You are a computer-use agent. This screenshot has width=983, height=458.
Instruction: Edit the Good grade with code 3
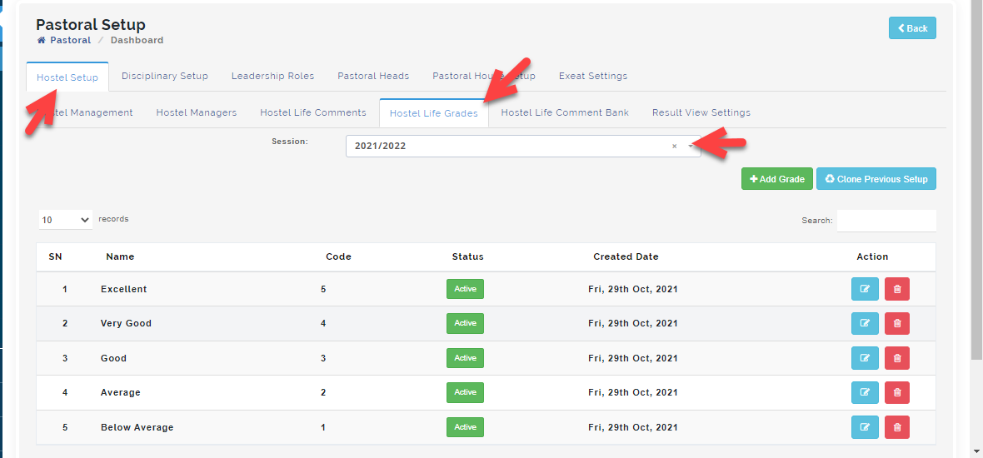coord(865,358)
